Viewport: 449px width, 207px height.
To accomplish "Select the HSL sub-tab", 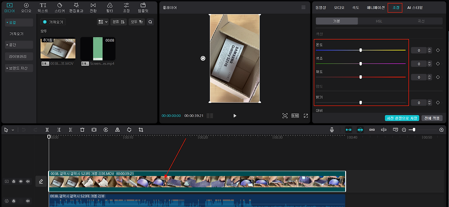I will click(x=379, y=21).
